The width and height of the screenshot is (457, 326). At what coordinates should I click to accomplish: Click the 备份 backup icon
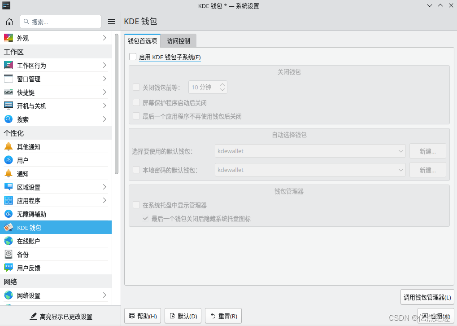9,255
